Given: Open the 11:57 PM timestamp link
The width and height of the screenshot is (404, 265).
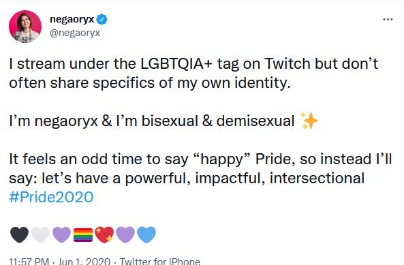Looking at the screenshot, I should coord(29,261).
